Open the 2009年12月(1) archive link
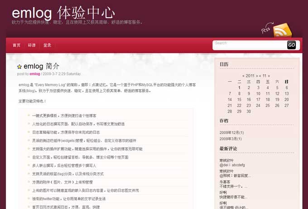 click(x=231, y=133)
